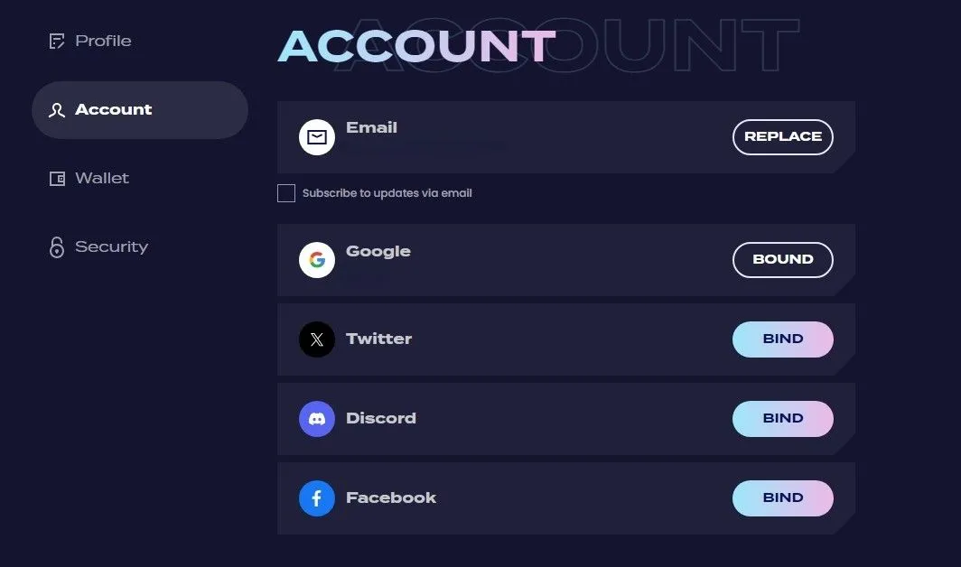The width and height of the screenshot is (961, 567).
Task: Click the Facebook logo icon
Action: [316, 497]
